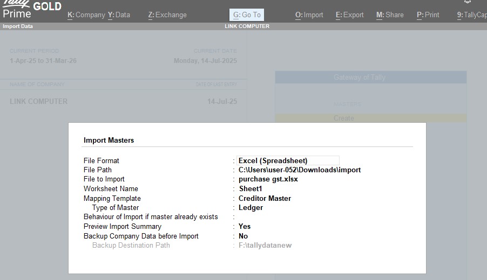Open the Share menu
Image resolution: width=487 pixels, height=280 pixels.
(390, 15)
